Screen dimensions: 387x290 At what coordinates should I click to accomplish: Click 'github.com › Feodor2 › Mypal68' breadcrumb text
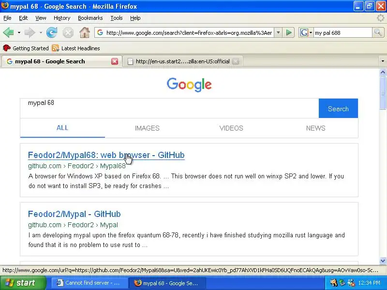coord(77,166)
